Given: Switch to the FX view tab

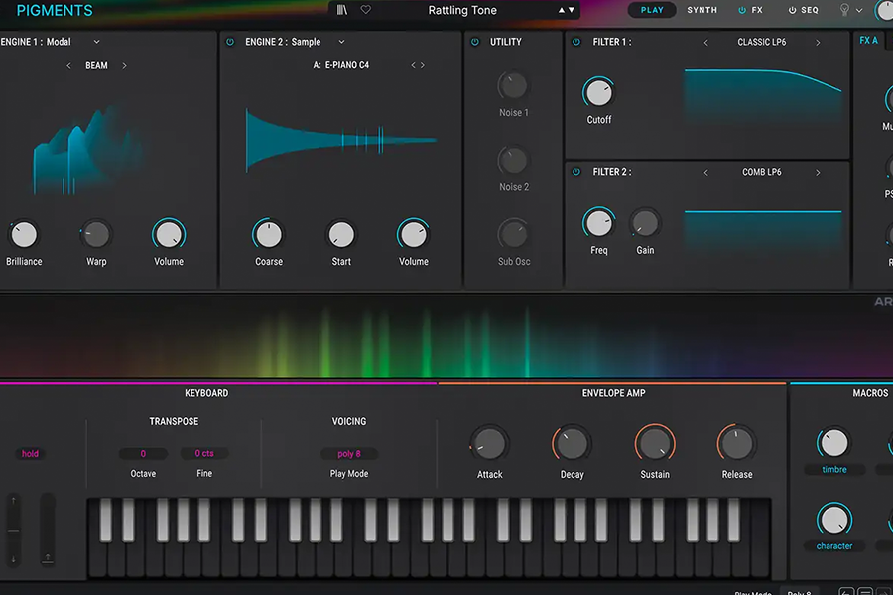Looking at the screenshot, I should (757, 10).
